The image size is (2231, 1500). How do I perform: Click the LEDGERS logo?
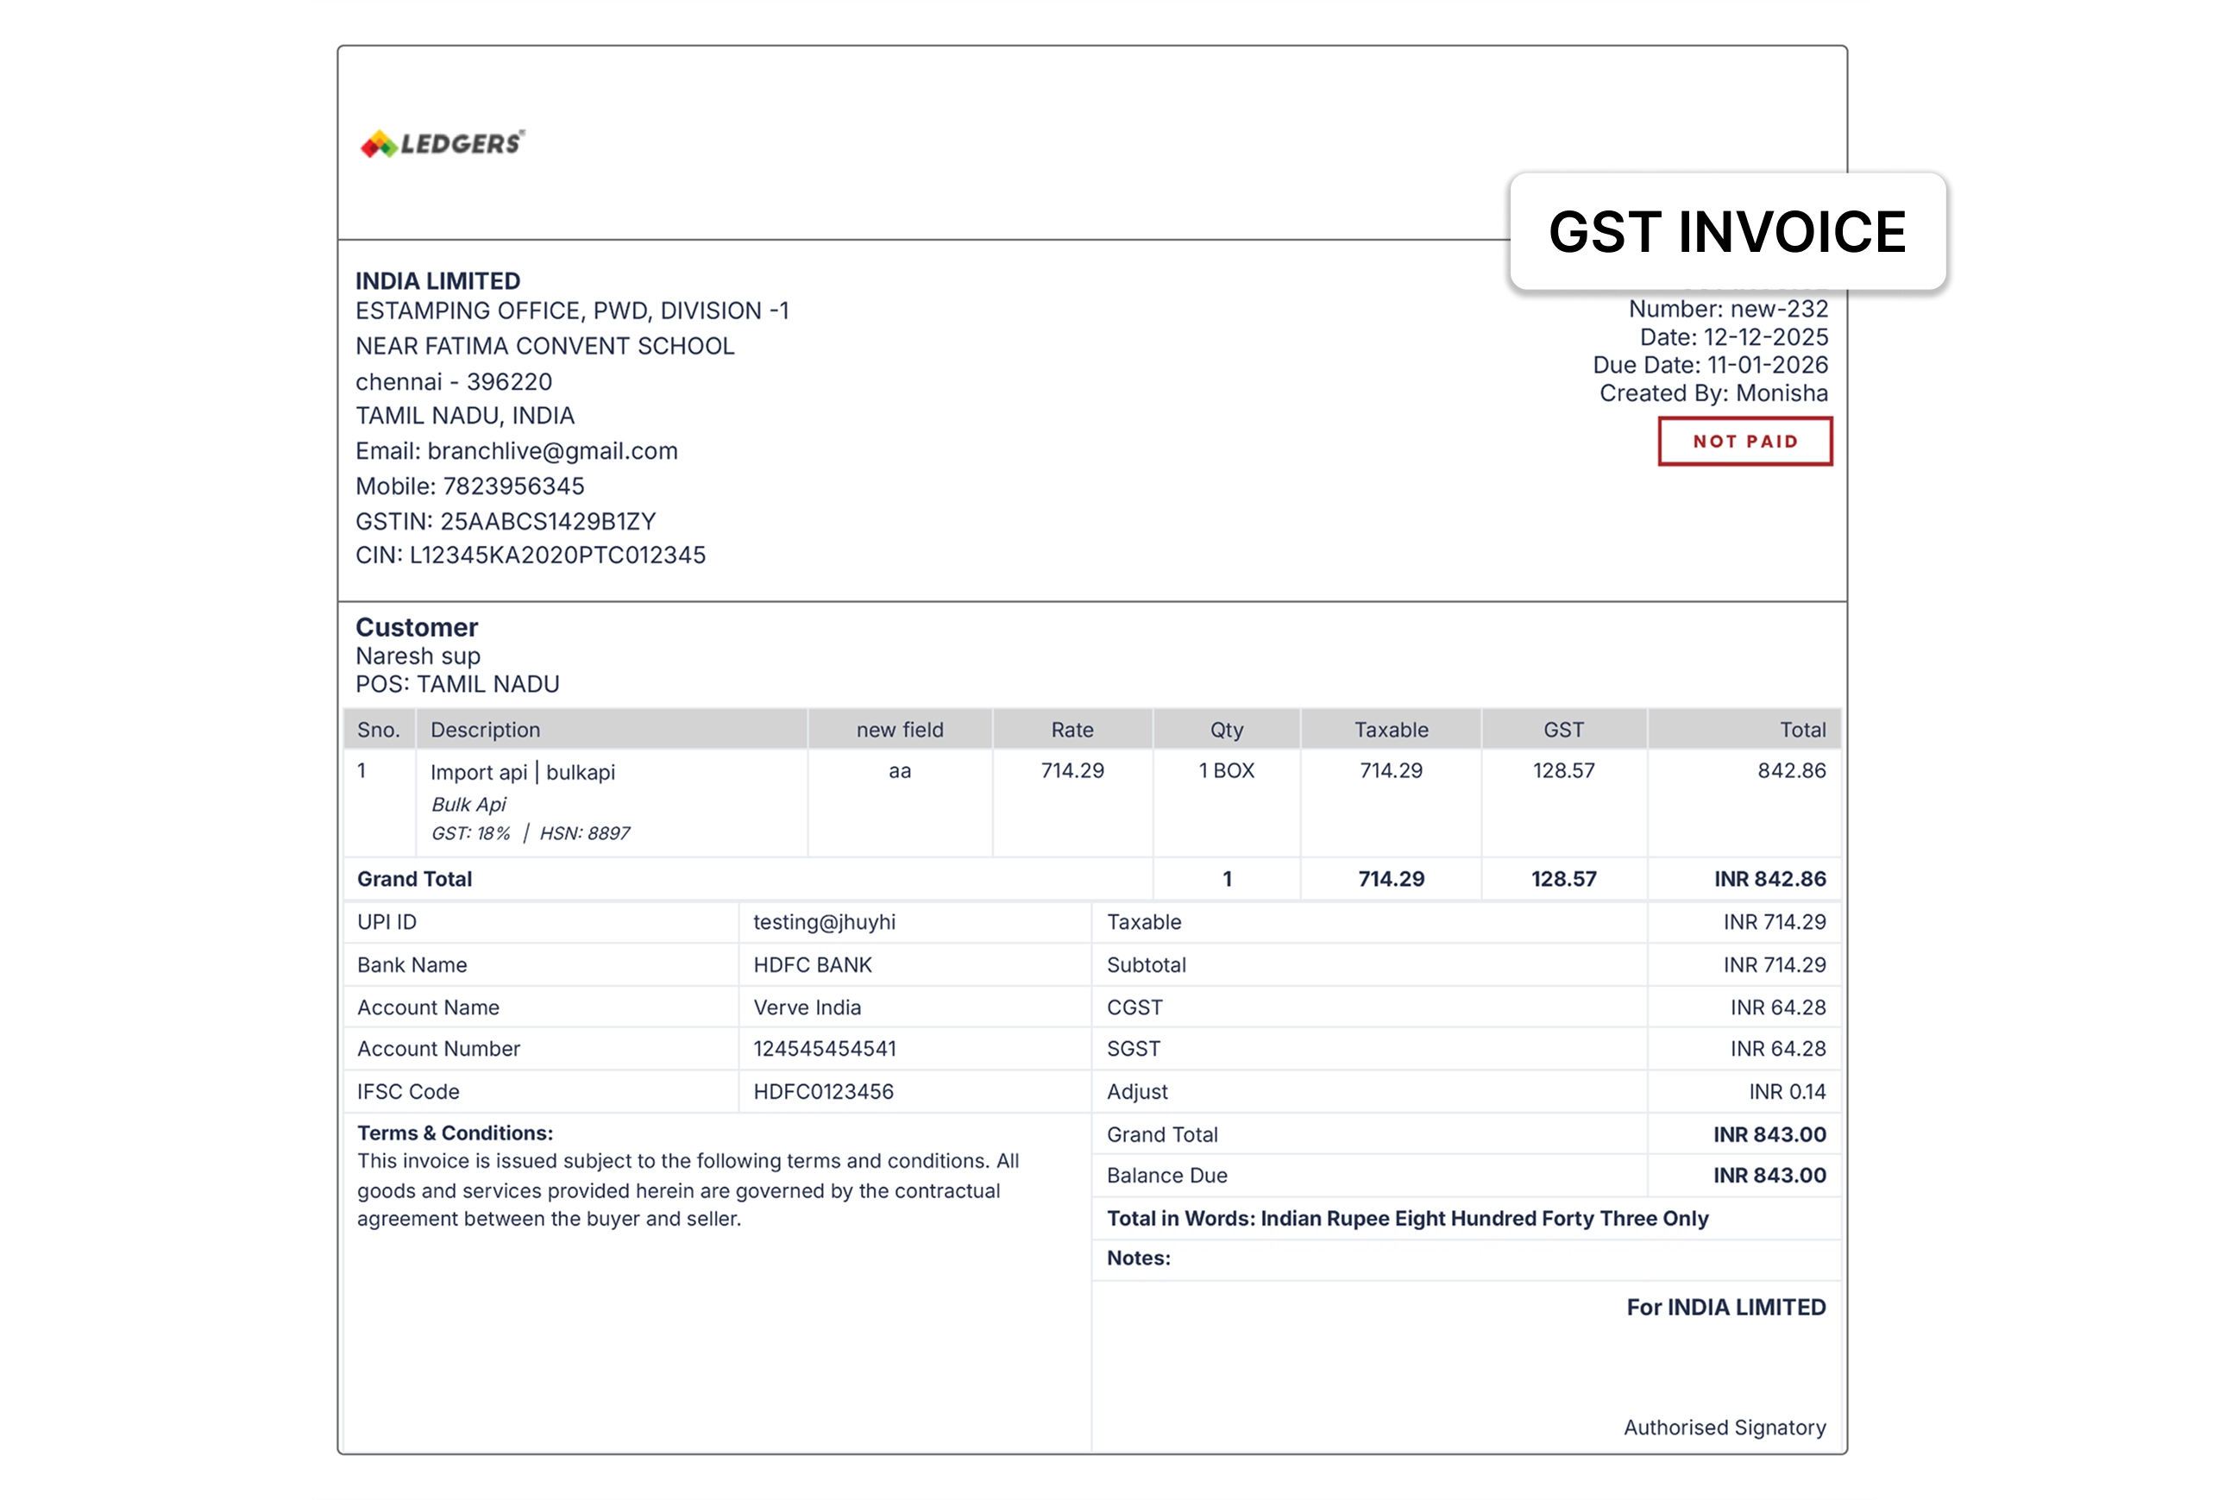[442, 143]
